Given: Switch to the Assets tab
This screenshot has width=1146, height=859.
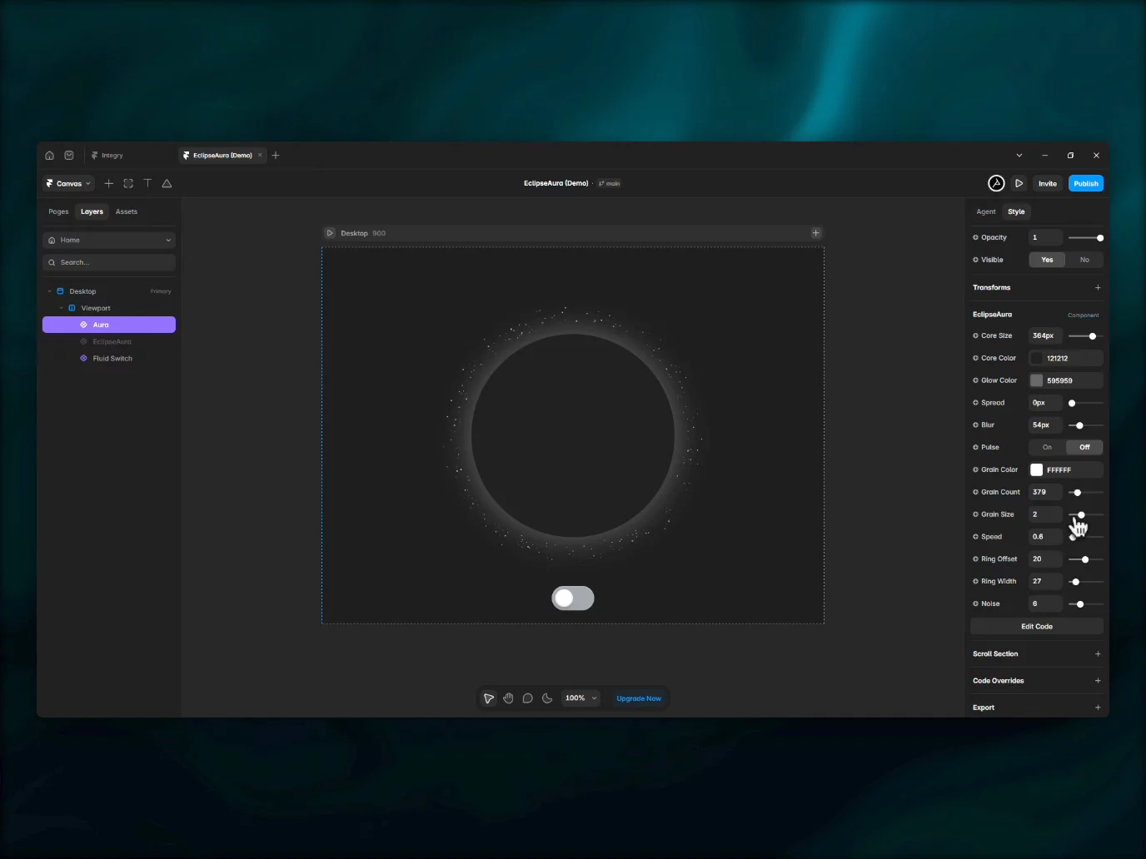Looking at the screenshot, I should (127, 211).
